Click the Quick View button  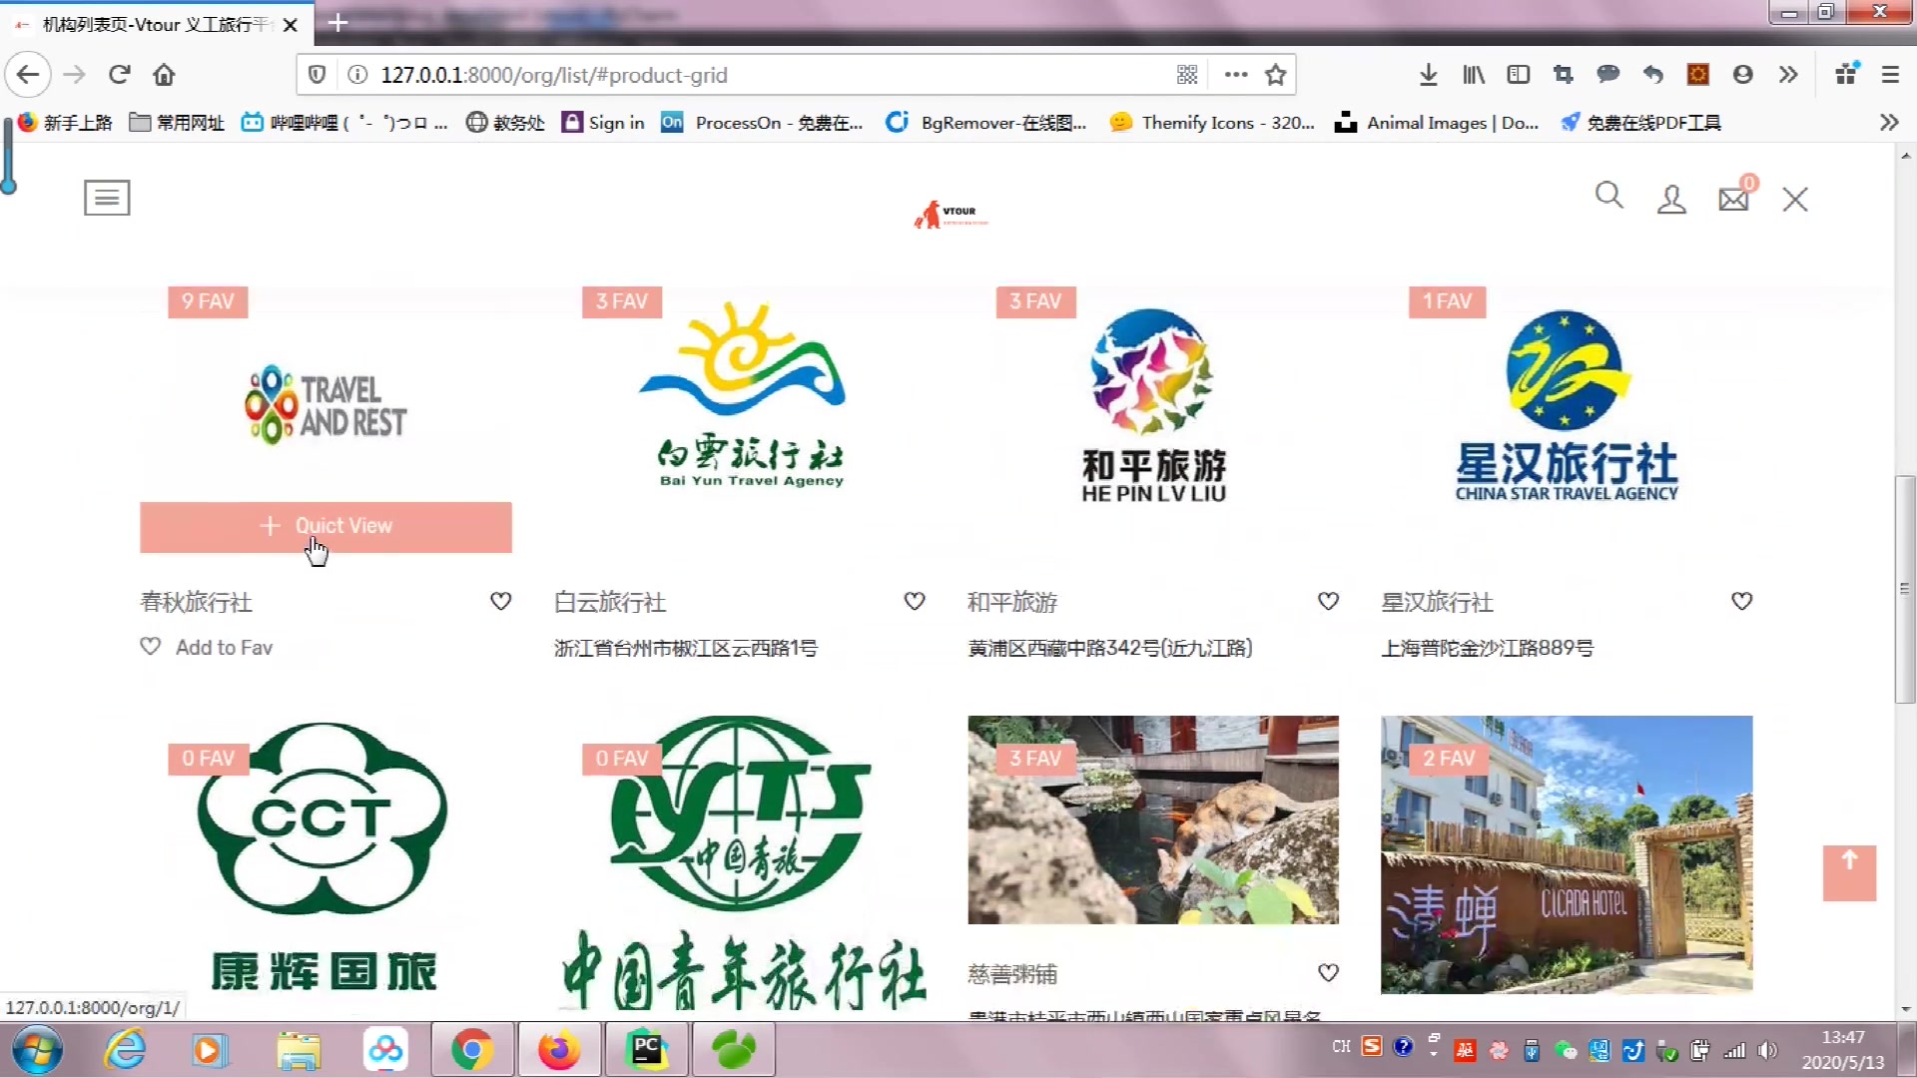[325, 526]
